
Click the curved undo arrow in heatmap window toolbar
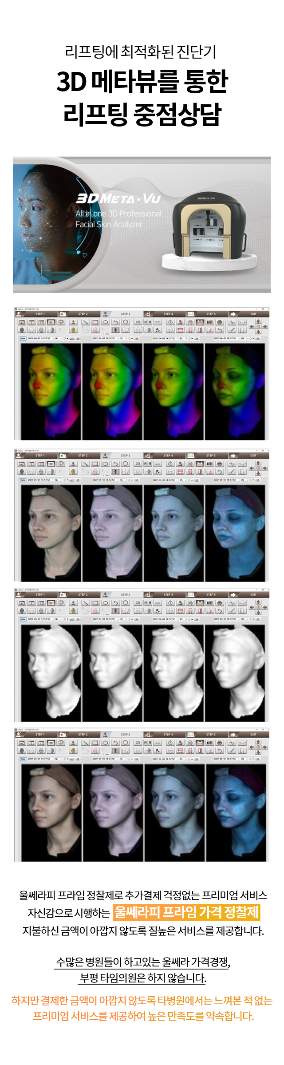tap(115, 322)
